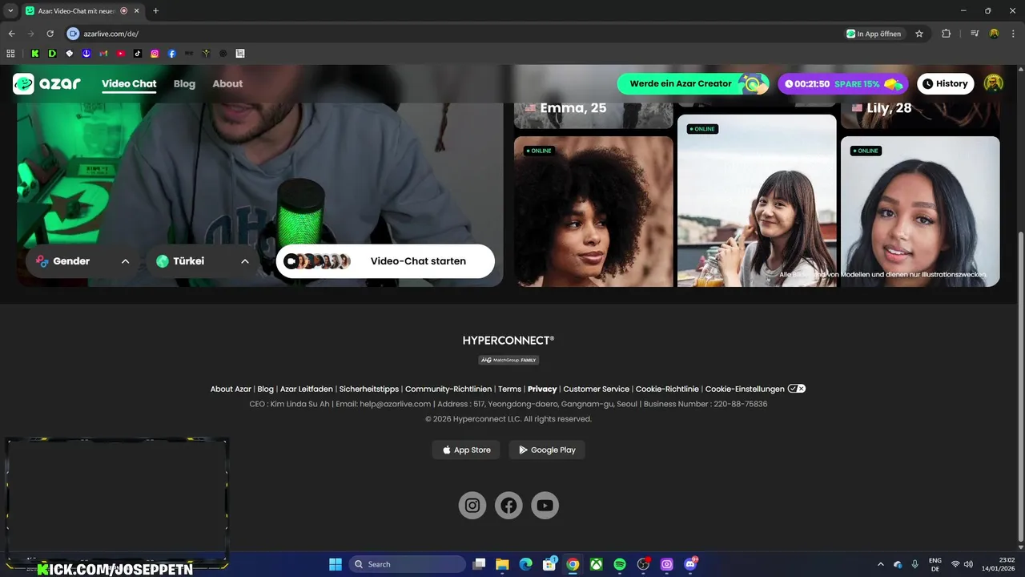Viewport: 1025px width, 577px height.
Task: Reload the current page
Action: [x=50, y=34]
